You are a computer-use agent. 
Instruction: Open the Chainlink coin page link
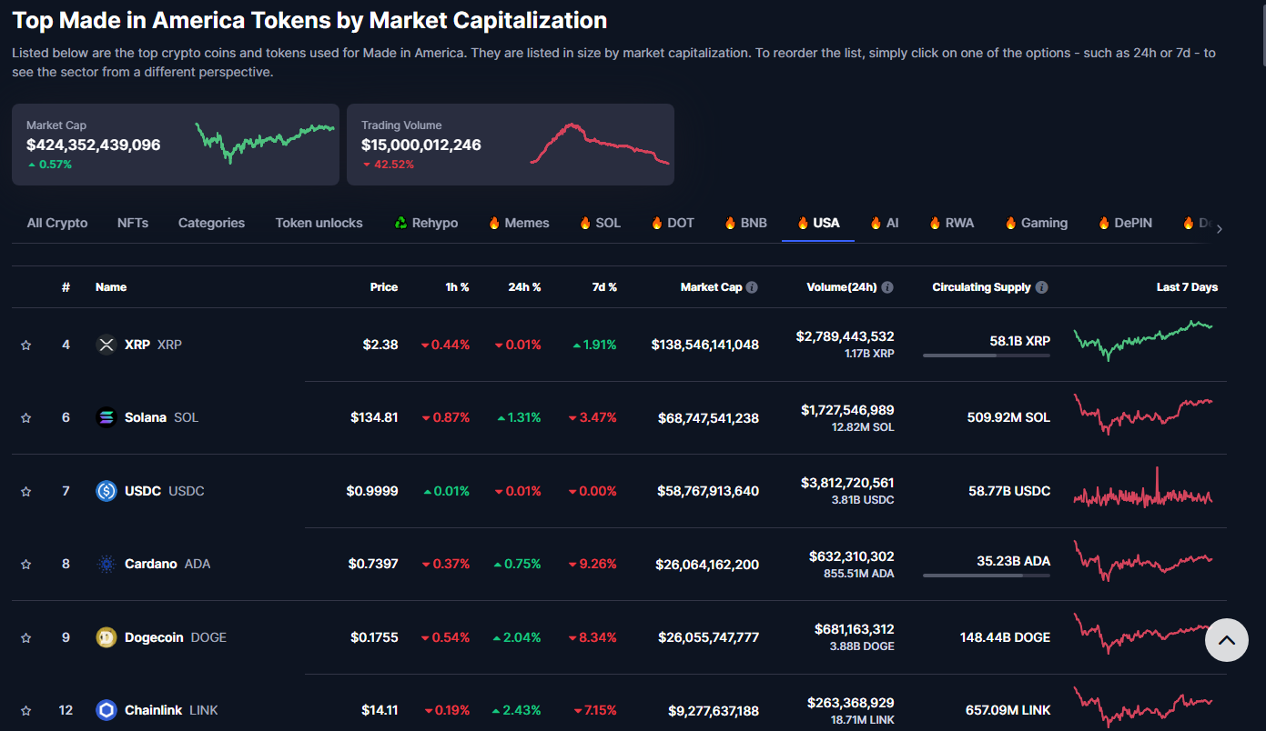click(x=171, y=710)
